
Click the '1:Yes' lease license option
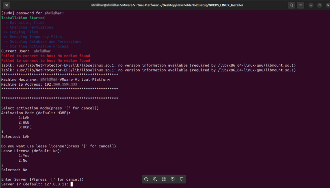pos(24,155)
